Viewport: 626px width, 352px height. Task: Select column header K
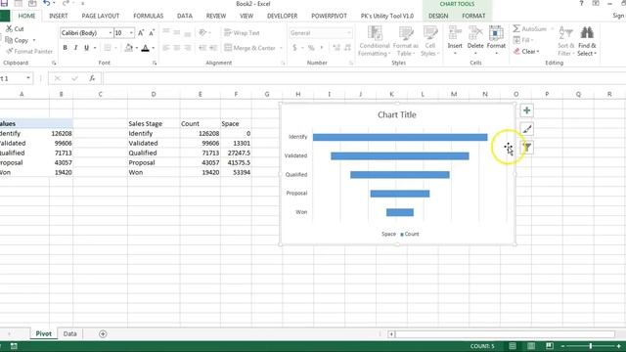[391, 94]
